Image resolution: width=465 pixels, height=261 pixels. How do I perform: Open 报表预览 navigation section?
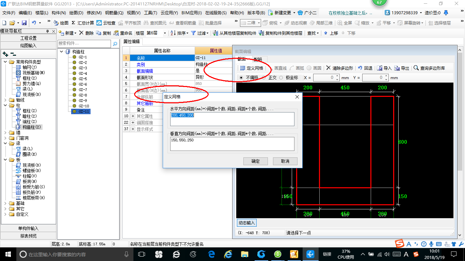pyautogui.click(x=29, y=236)
